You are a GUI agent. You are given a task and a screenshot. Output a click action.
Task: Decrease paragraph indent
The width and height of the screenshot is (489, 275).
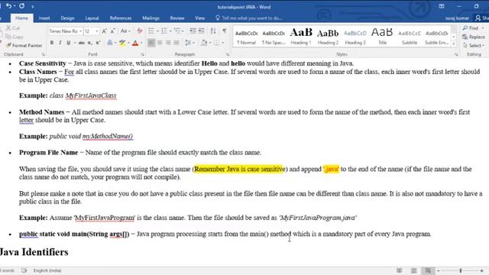point(193,31)
